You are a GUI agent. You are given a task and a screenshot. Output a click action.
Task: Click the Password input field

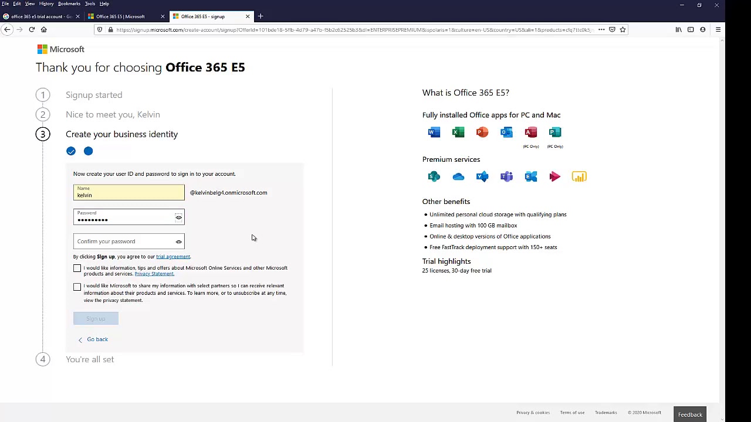(128, 217)
